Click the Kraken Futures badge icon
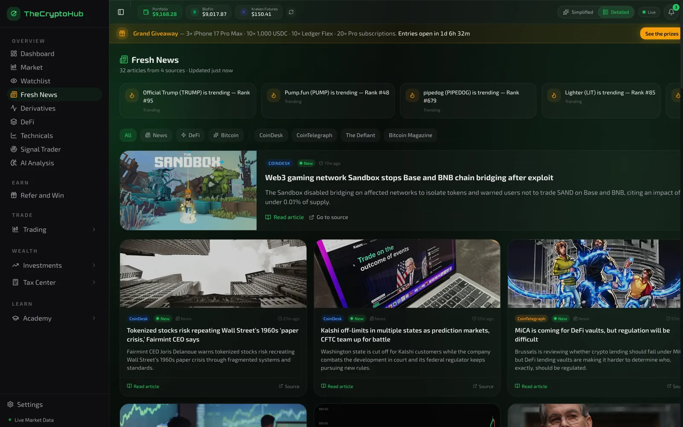The height and width of the screenshot is (427, 683). pyautogui.click(x=244, y=12)
